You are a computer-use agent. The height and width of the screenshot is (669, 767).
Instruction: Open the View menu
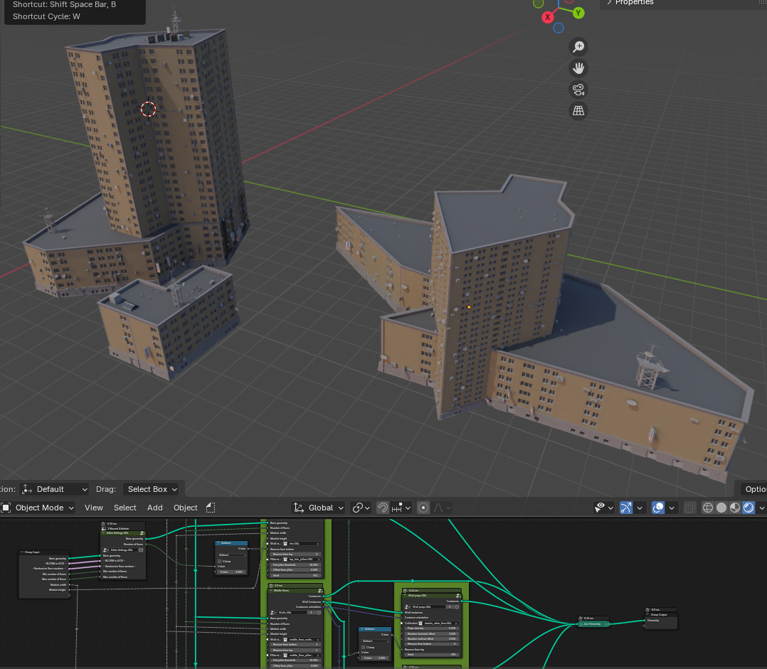point(94,508)
